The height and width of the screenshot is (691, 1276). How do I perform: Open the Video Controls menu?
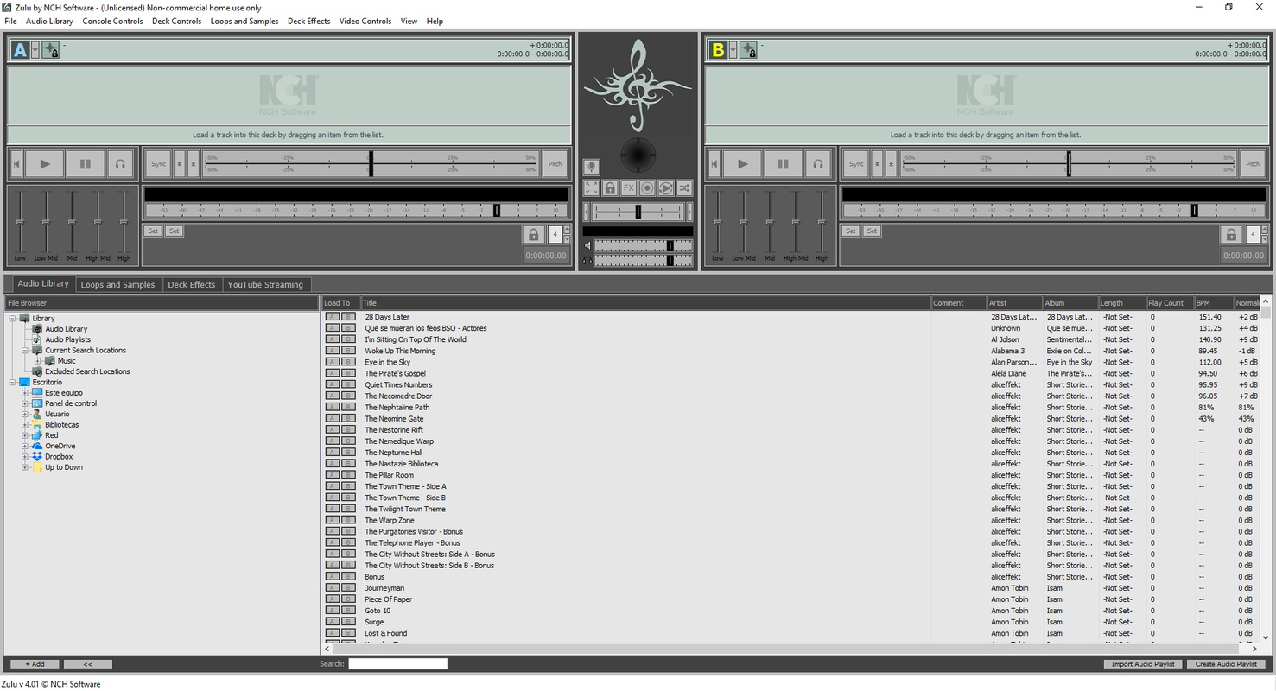pyautogui.click(x=365, y=21)
